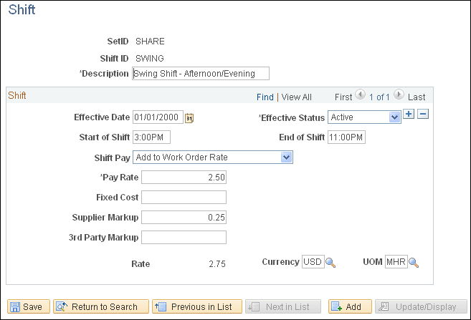
Task: Focus the Effective Date field
Action: [x=158, y=117]
